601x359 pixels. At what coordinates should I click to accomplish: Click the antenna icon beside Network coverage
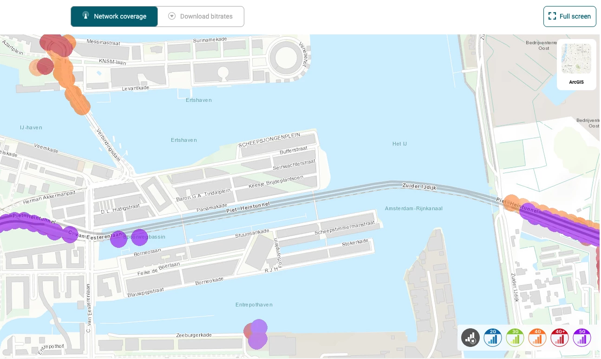[85, 16]
